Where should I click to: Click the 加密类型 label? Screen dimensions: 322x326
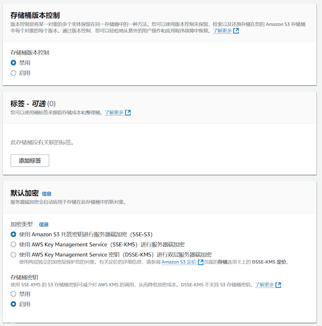21,224
